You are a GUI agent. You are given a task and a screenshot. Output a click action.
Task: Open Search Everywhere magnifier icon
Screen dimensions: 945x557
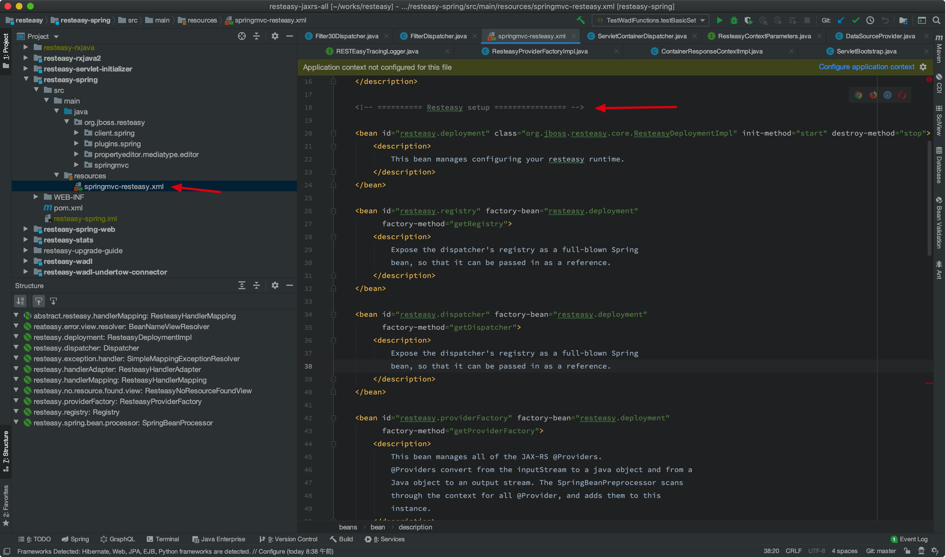coord(936,20)
